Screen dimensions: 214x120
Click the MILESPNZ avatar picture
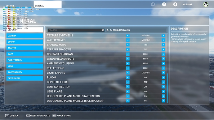pos(206,4)
